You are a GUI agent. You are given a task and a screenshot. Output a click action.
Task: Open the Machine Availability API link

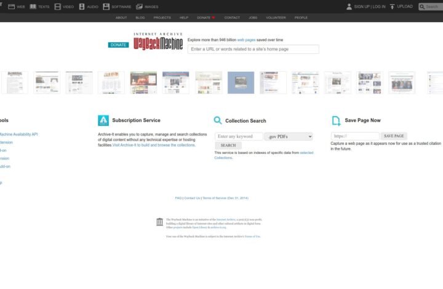(18, 134)
